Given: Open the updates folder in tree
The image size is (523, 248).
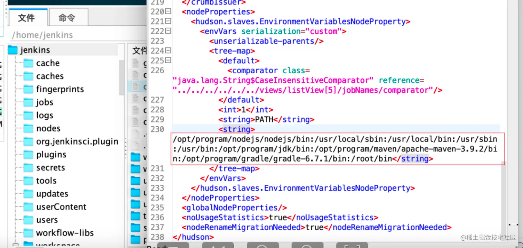Looking at the screenshot, I should click(52, 194).
